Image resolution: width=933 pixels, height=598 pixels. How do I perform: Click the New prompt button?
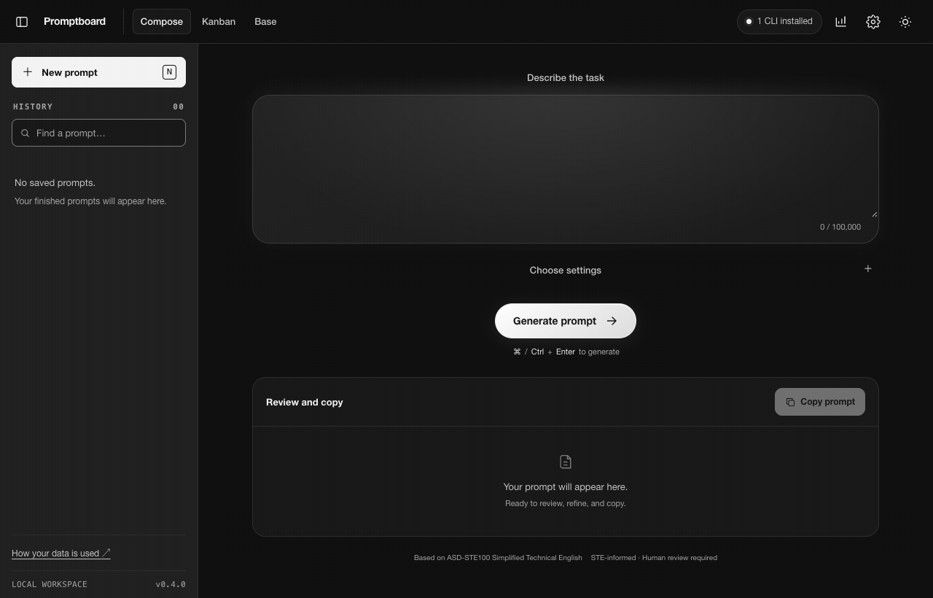[x=98, y=72]
